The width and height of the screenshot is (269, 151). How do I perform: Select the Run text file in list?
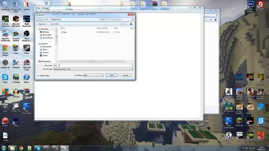tap(65, 32)
